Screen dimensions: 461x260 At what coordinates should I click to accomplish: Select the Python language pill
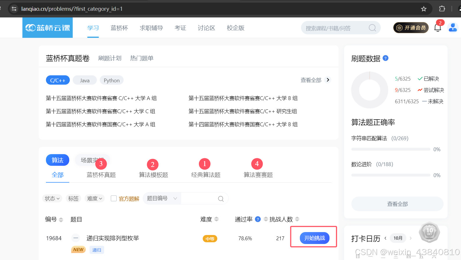[x=112, y=80]
